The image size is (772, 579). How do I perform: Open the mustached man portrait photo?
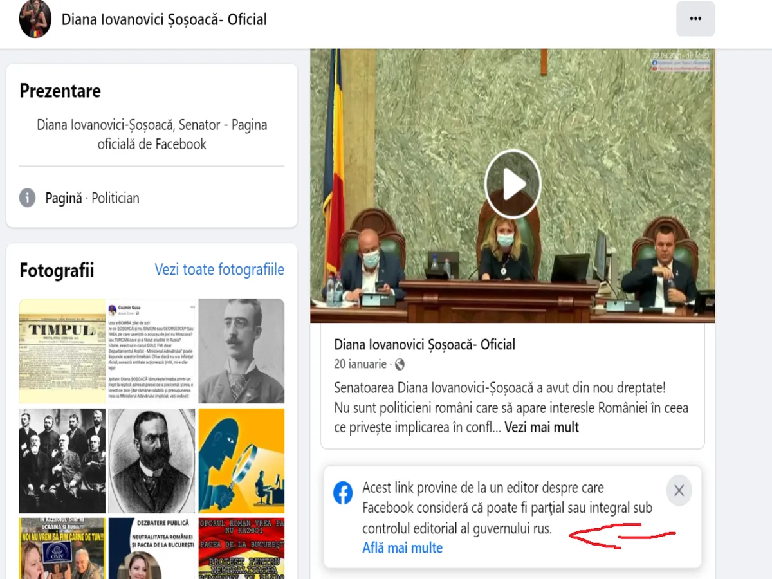[x=241, y=351]
